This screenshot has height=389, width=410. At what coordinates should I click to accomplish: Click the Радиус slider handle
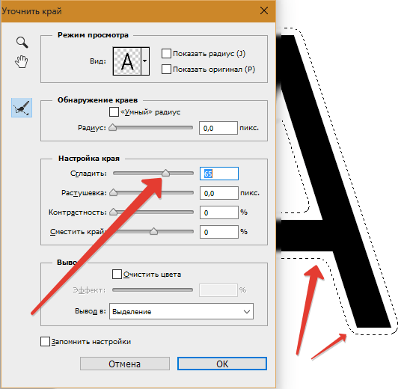click(113, 127)
